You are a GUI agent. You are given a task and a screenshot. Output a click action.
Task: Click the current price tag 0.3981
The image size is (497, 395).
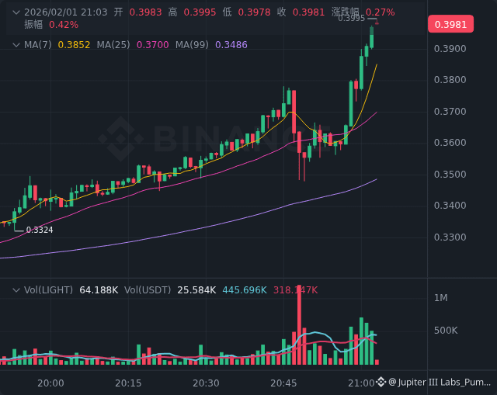(450, 24)
